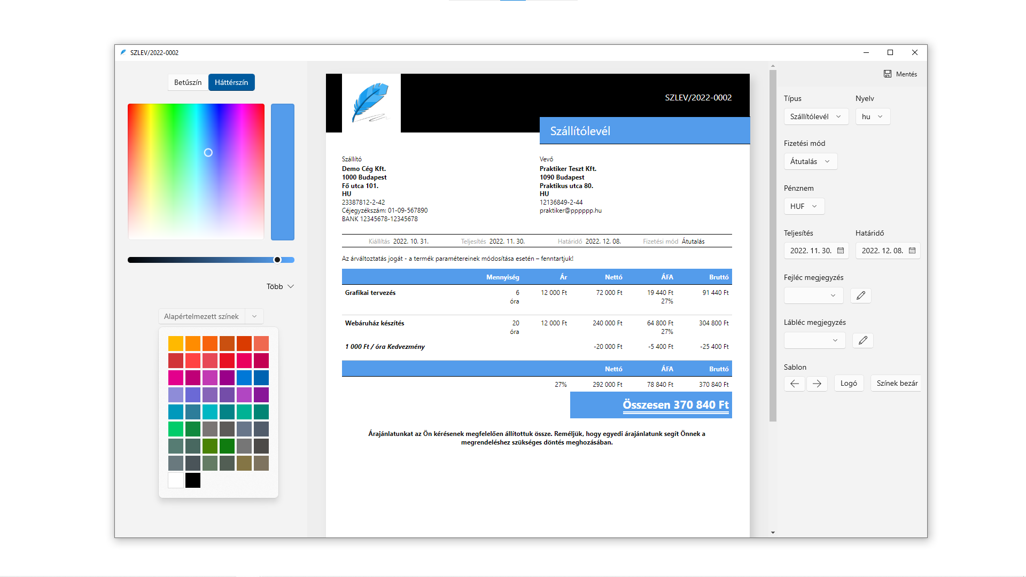This screenshot has width=1026, height=577.
Task: Switch to the Betűszín tab
Action: [188, 82]
